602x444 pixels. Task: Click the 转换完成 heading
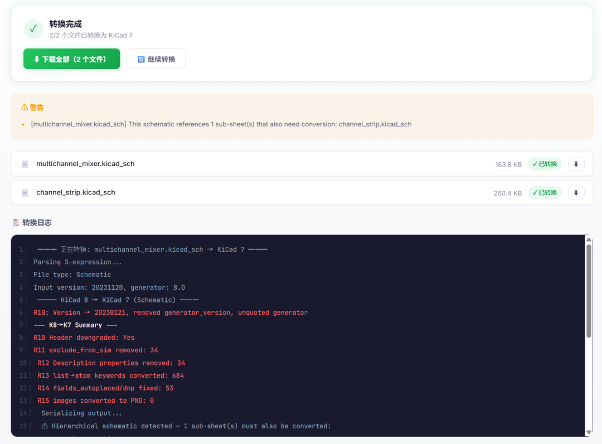coord(65,24)
